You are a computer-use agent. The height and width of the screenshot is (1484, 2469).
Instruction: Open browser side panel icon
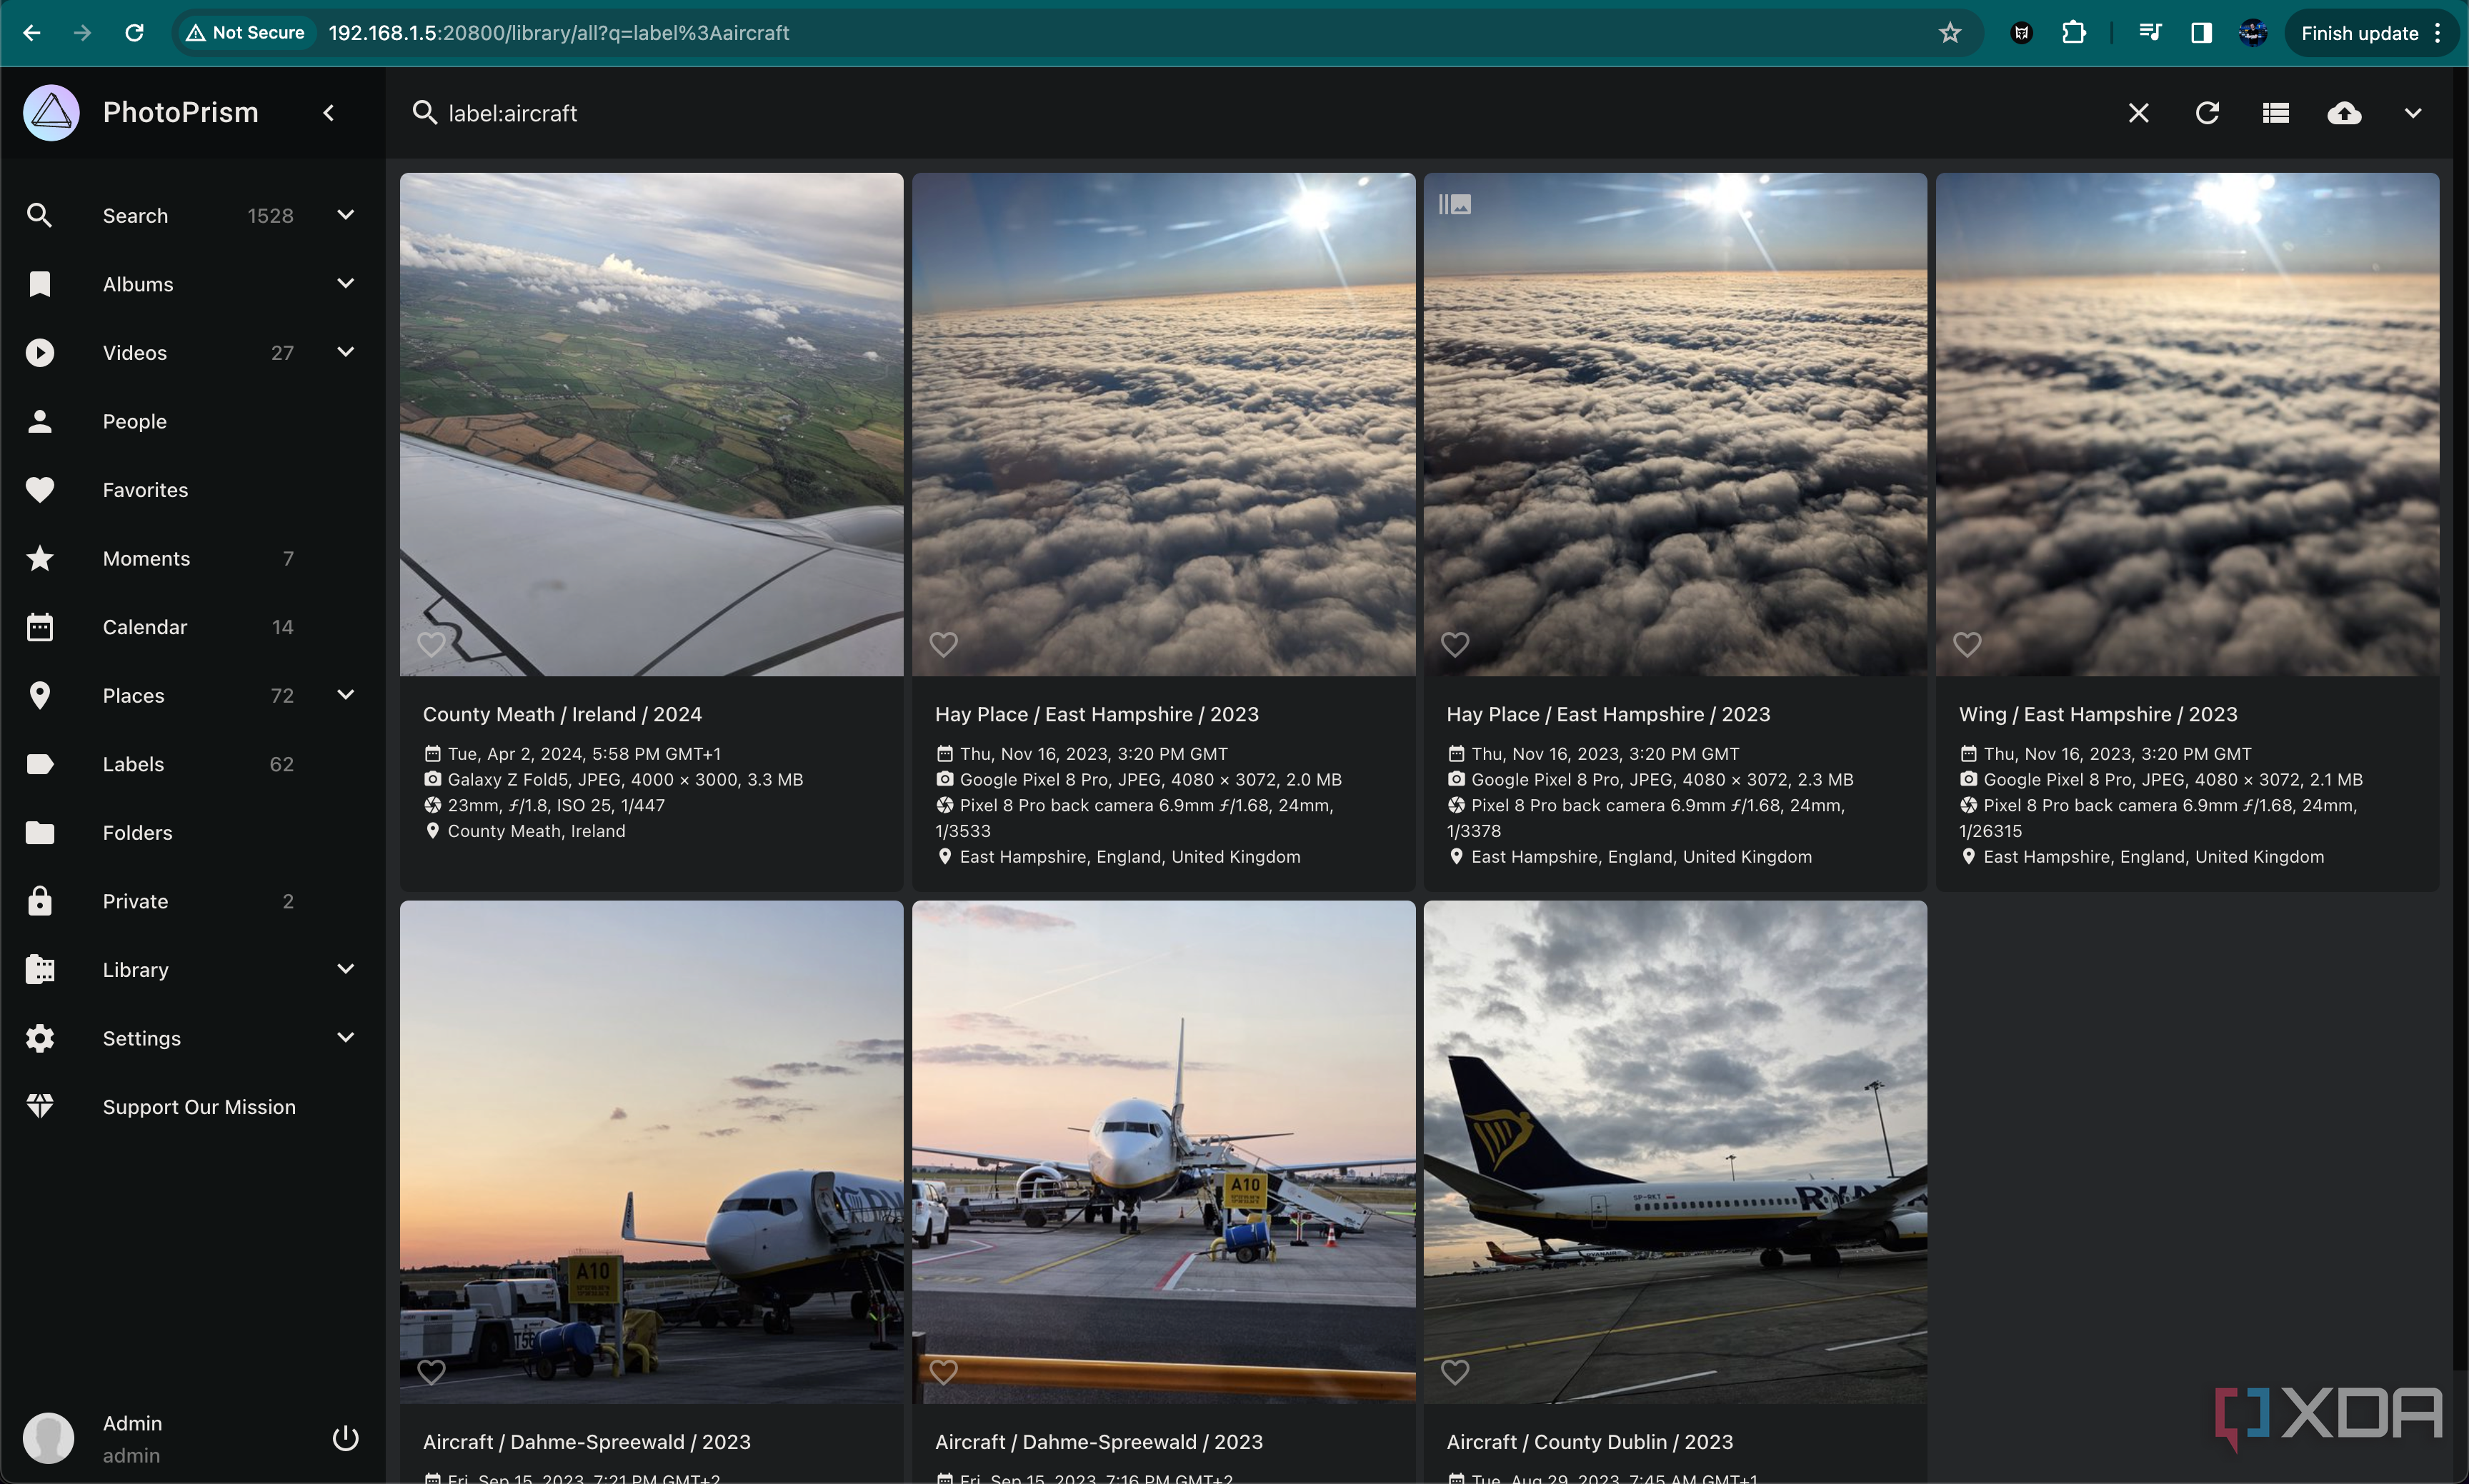point(2201,33)
